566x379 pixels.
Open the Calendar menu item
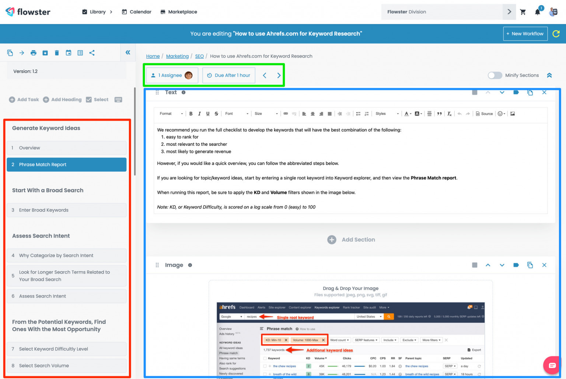point(137,12)
